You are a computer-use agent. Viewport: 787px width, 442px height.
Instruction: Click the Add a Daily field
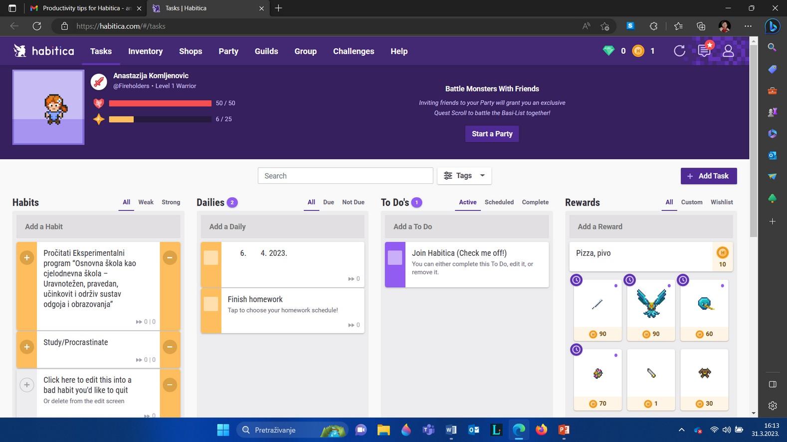tap(282, 226)
